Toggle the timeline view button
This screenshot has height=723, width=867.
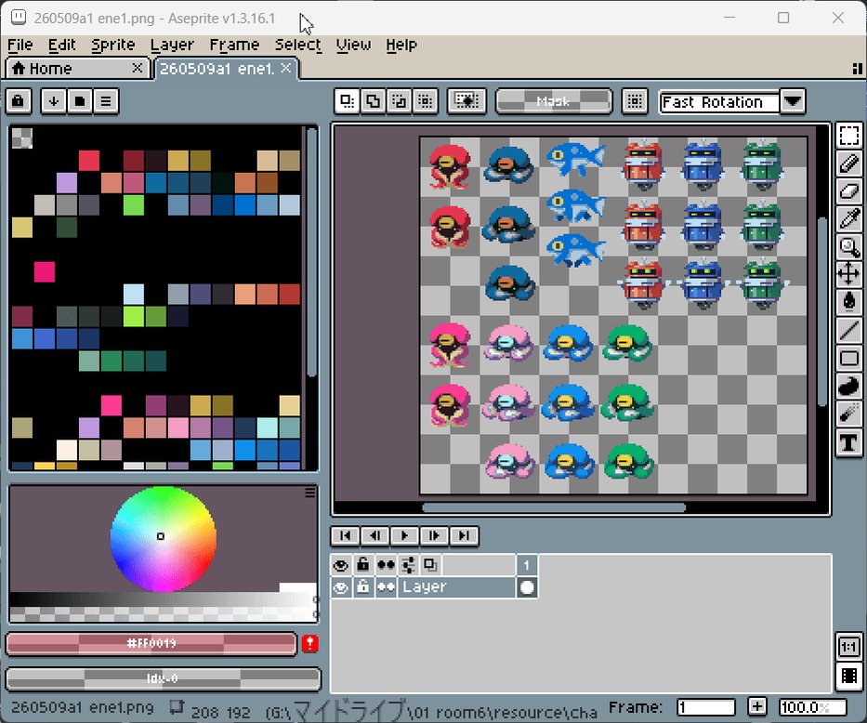pos(848,676)
